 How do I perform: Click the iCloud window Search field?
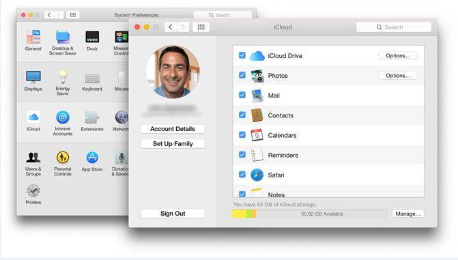[393, 27]
